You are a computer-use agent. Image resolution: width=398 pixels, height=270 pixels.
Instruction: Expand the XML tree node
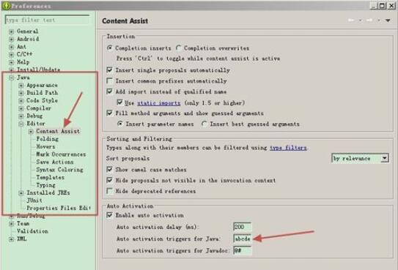click(12, 239)
